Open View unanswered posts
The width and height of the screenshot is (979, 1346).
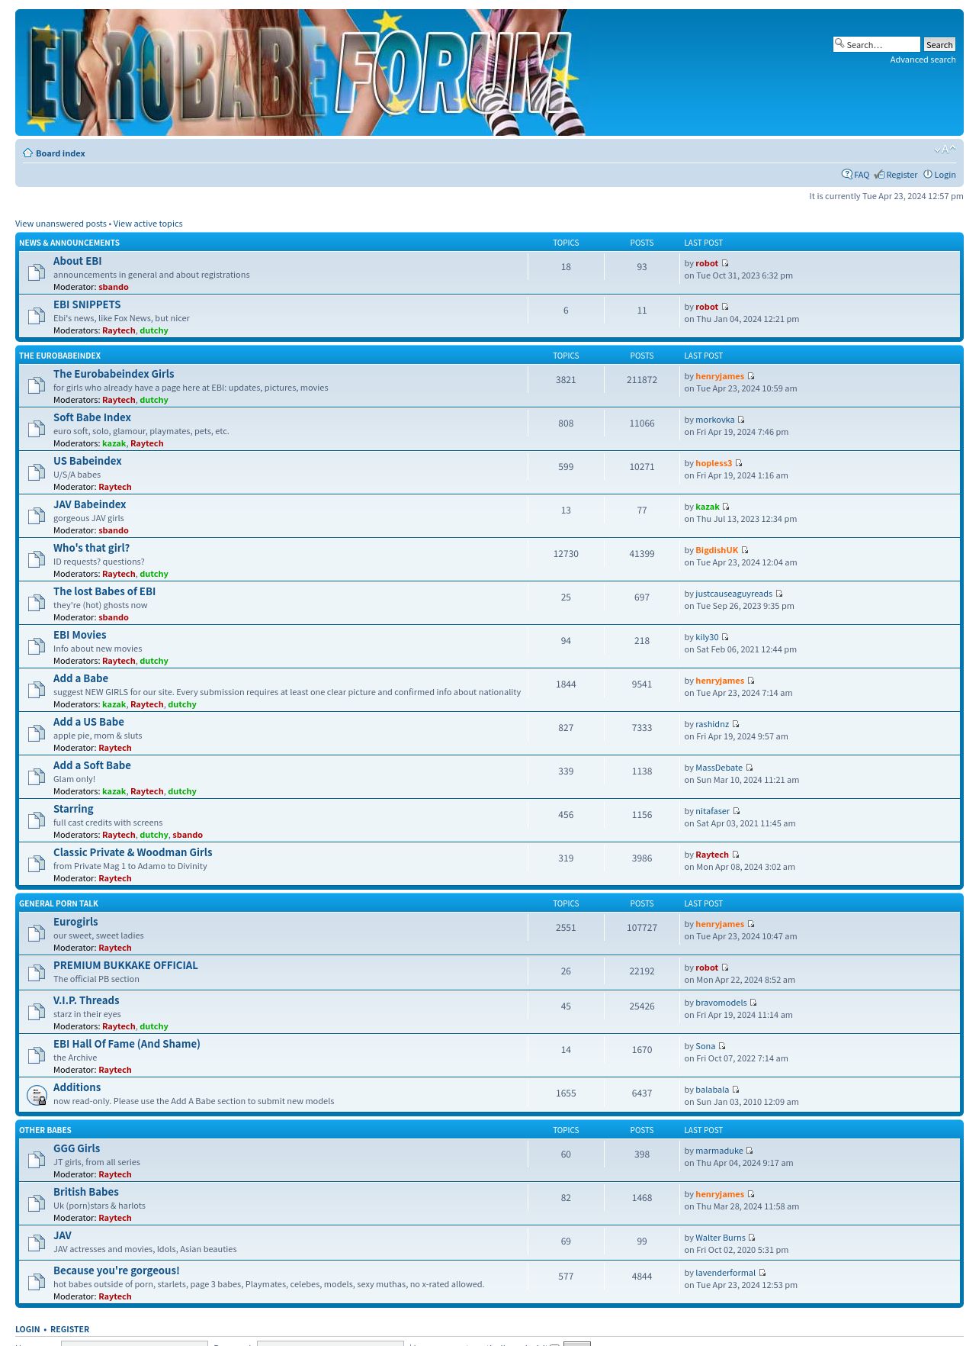61,224
